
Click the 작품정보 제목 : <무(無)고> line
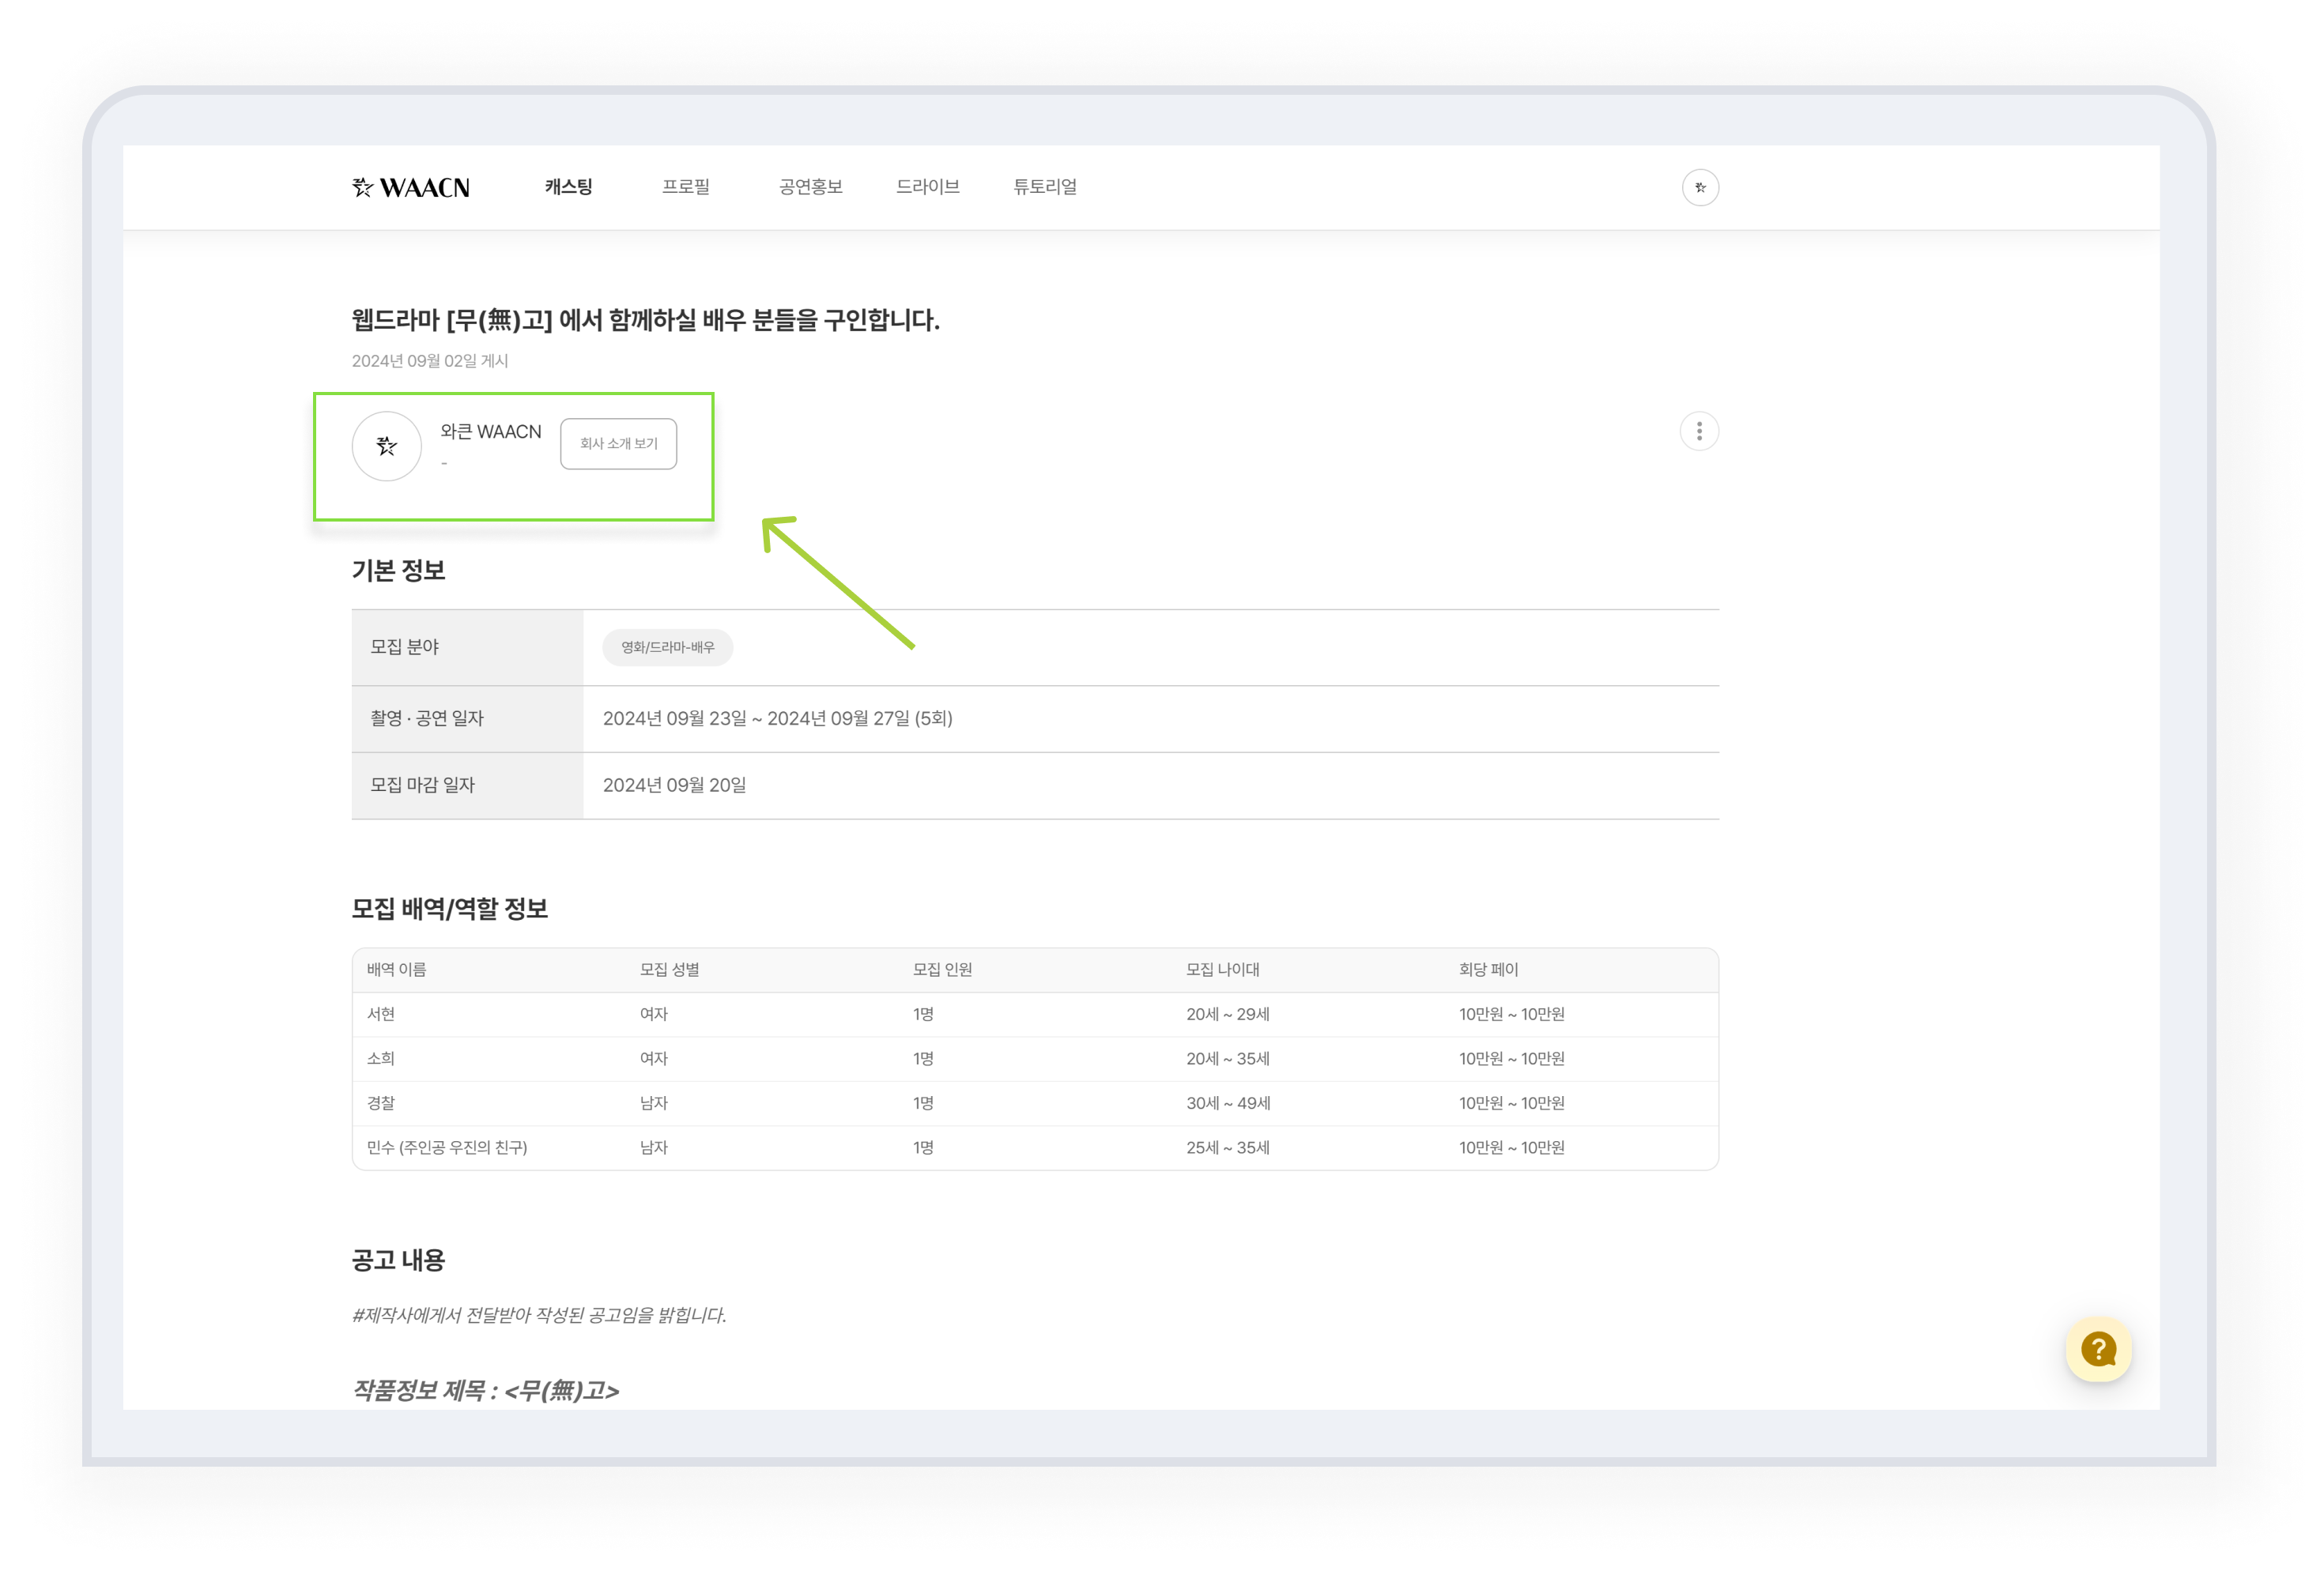[485, 1390]
